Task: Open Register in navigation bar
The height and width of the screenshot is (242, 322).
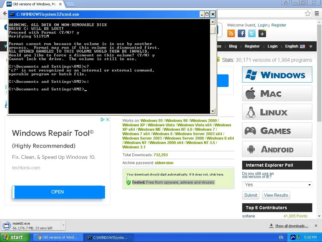Action: 252,46
